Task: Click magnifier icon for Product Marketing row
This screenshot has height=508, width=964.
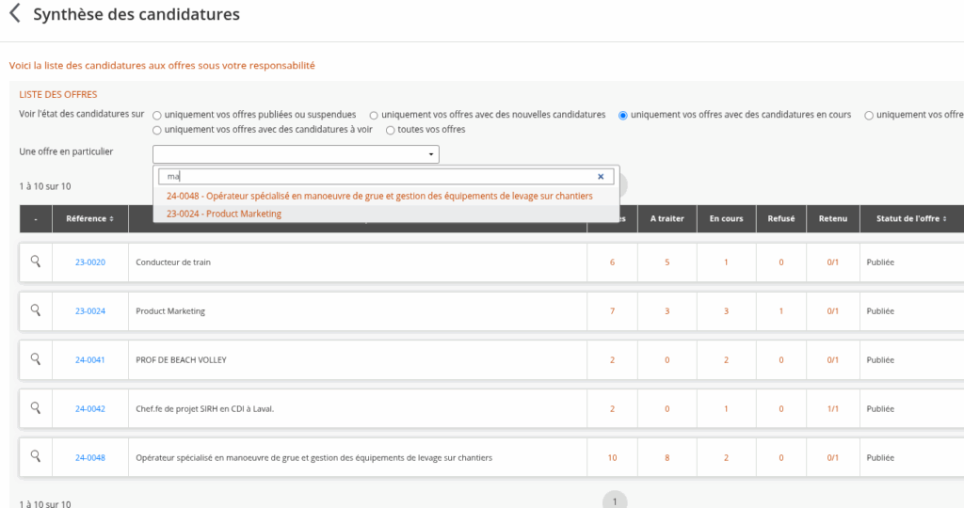Action: pyautogui.click(x=36, y=310)
